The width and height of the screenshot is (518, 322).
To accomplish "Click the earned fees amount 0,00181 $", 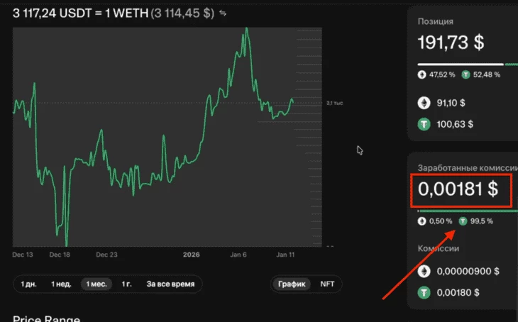I will pyautogui.click(x=458, y=189).
